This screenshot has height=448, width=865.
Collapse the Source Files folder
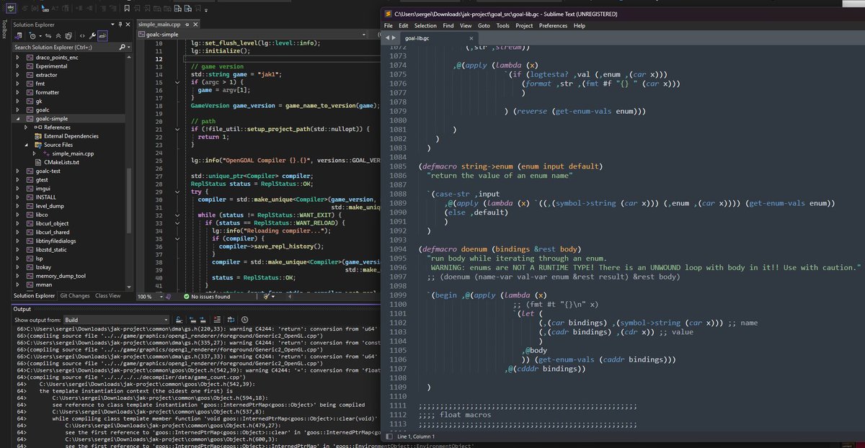coord(25,145)
